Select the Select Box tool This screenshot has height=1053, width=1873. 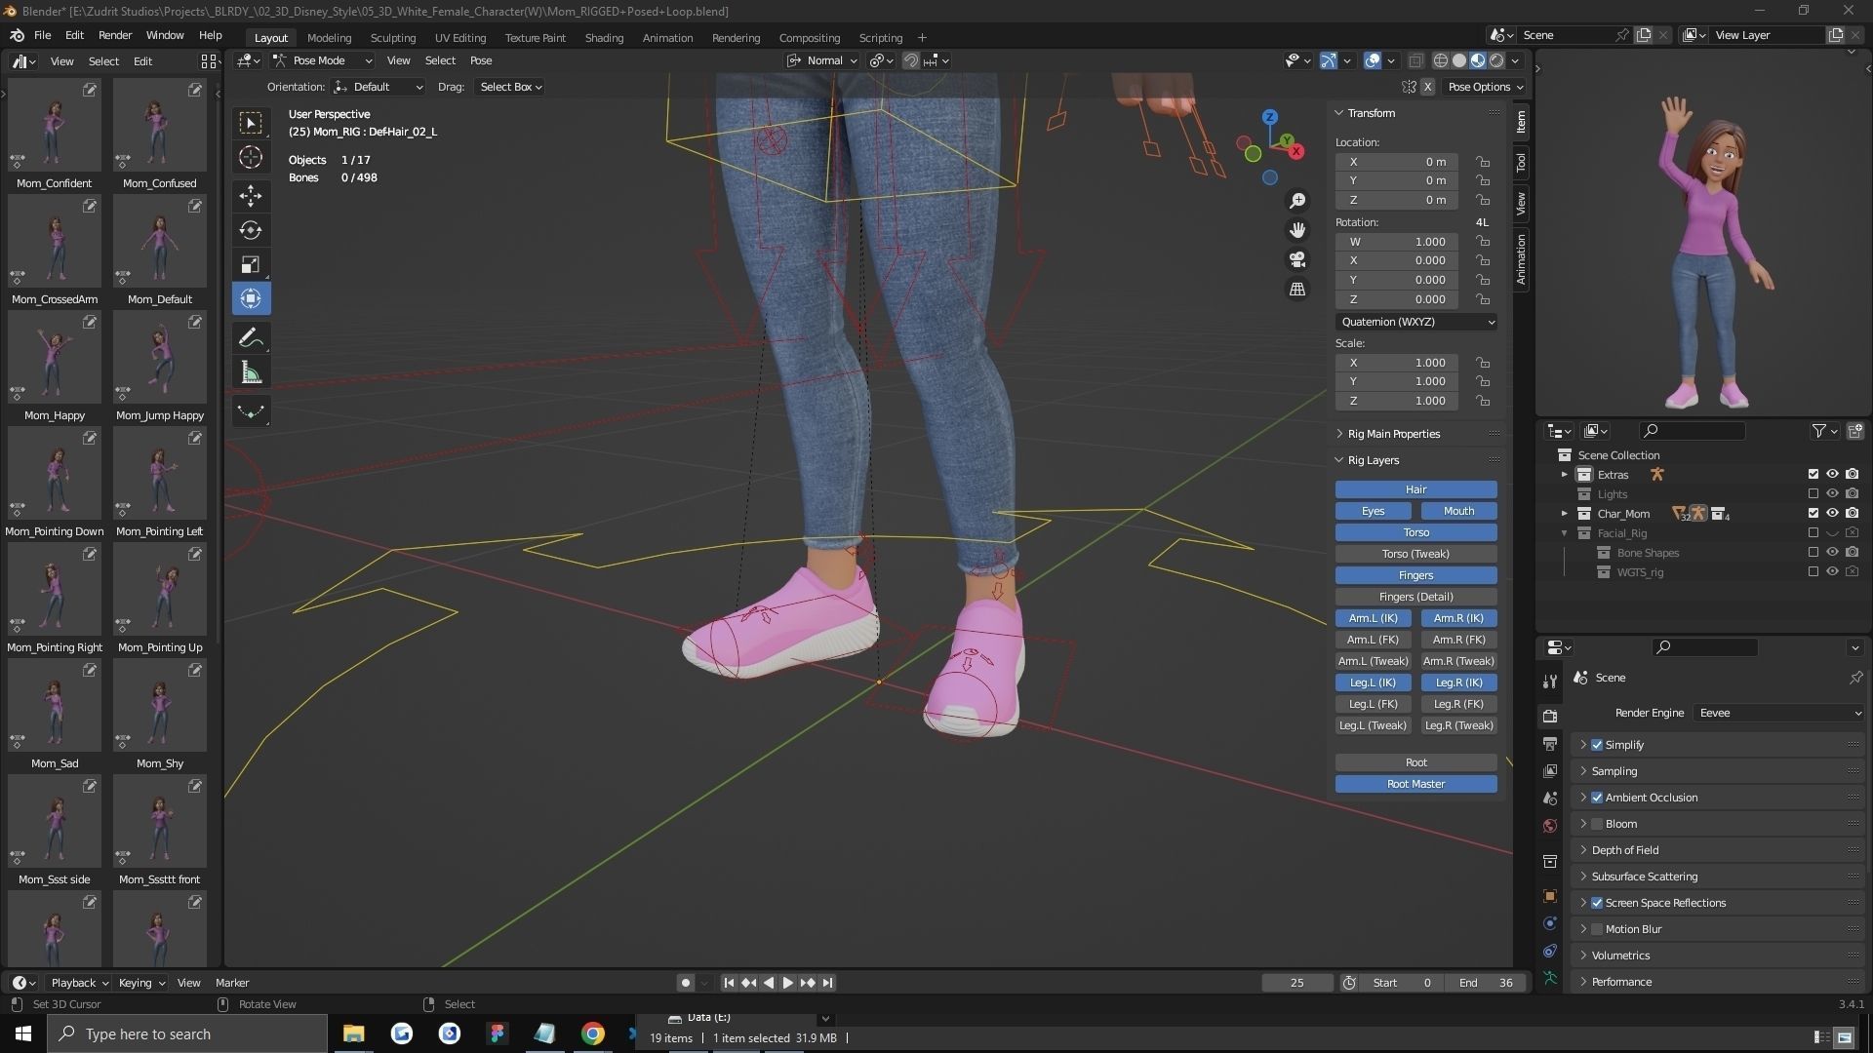pyautogui.click(x=251, y=123)
